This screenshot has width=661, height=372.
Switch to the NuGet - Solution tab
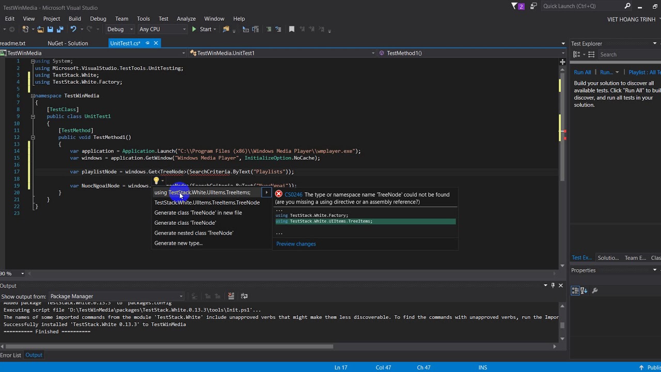click(x=68, y=43)
